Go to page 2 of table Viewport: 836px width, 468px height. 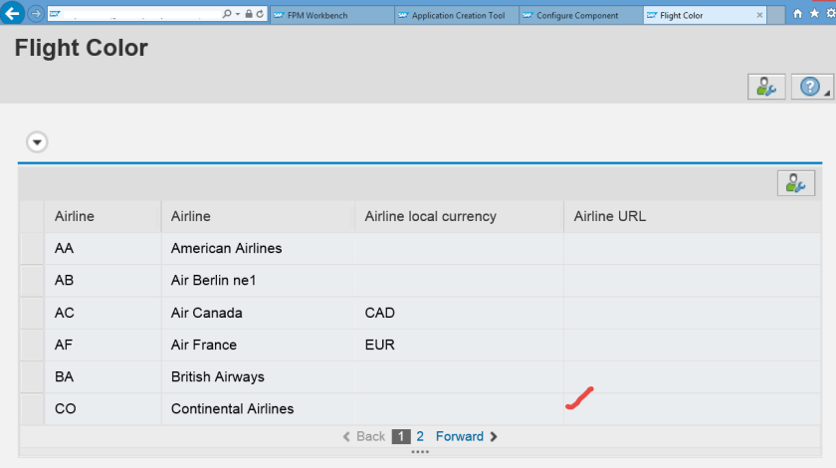(420, 436)
